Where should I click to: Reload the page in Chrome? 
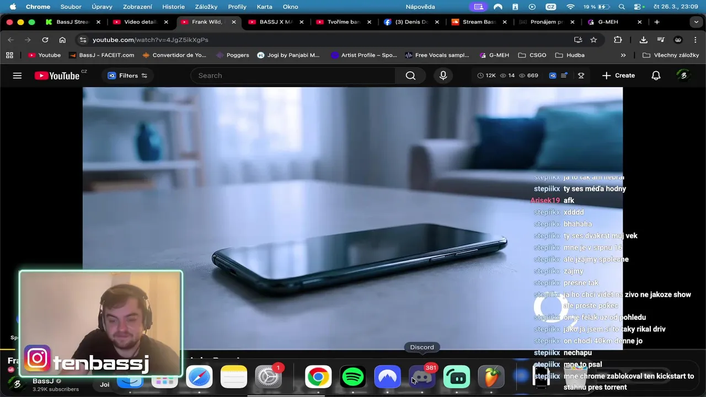[x=45, y=40]
